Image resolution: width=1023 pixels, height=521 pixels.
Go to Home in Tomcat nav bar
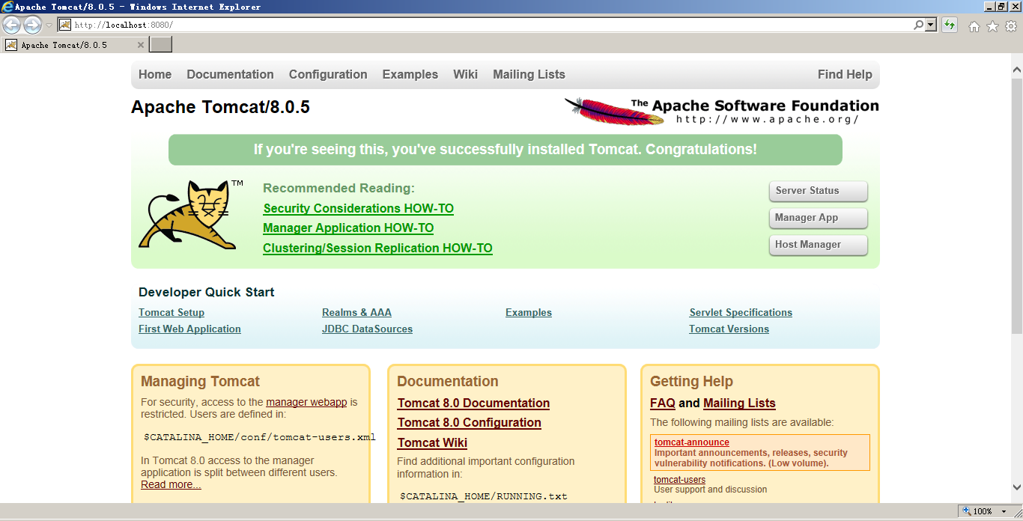[x=155, y=74]
